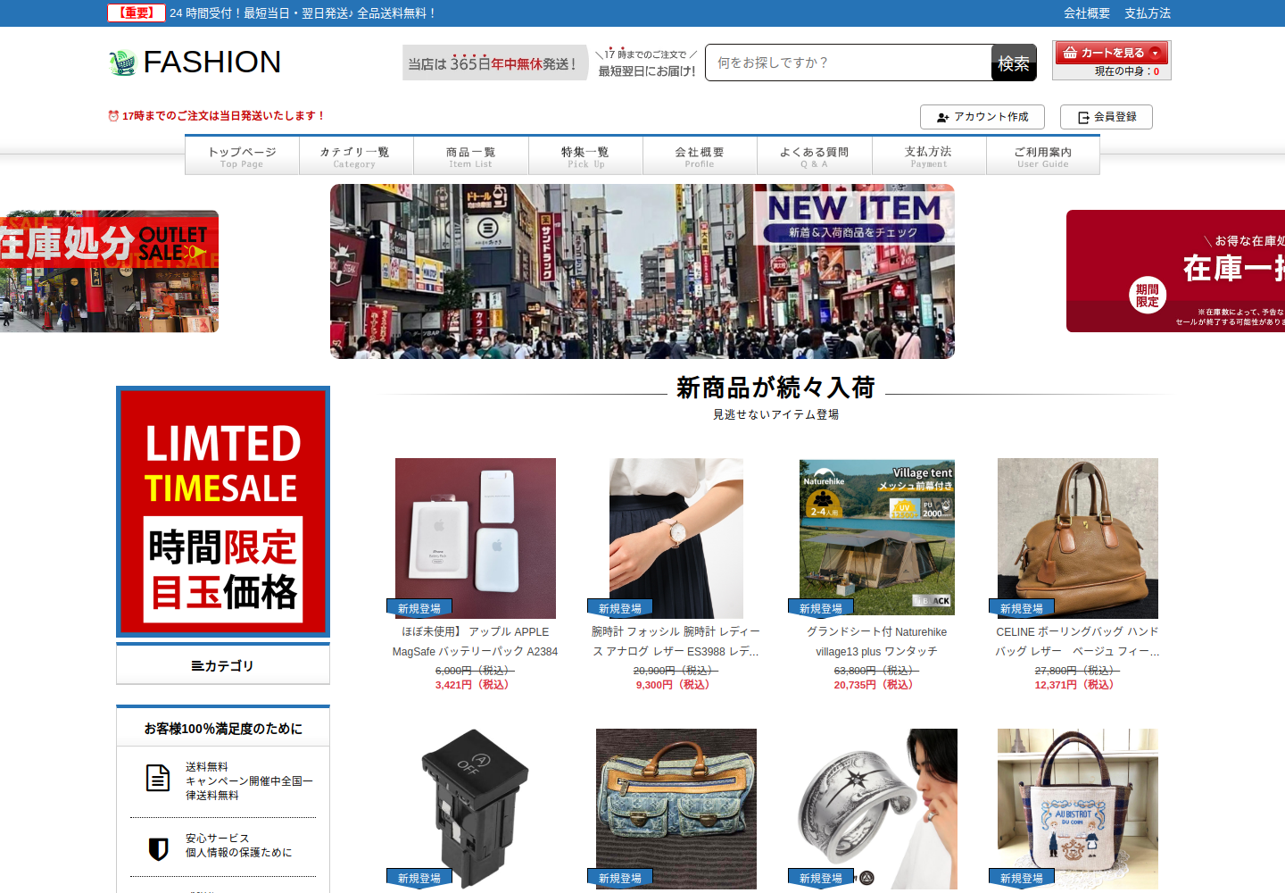Click the 会員登録 button

[1107, 117]
